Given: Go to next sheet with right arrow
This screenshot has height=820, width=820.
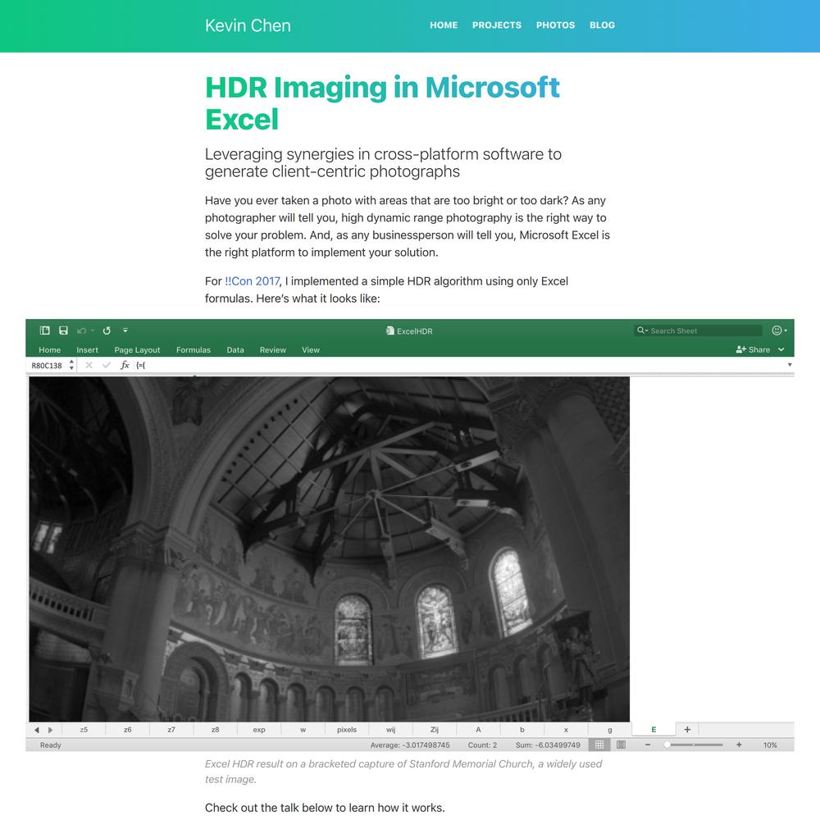Looking at the screenshot, I should (x=50, y=730).
